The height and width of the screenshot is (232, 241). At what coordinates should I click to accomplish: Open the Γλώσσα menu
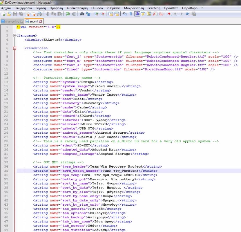pos(97,8)
